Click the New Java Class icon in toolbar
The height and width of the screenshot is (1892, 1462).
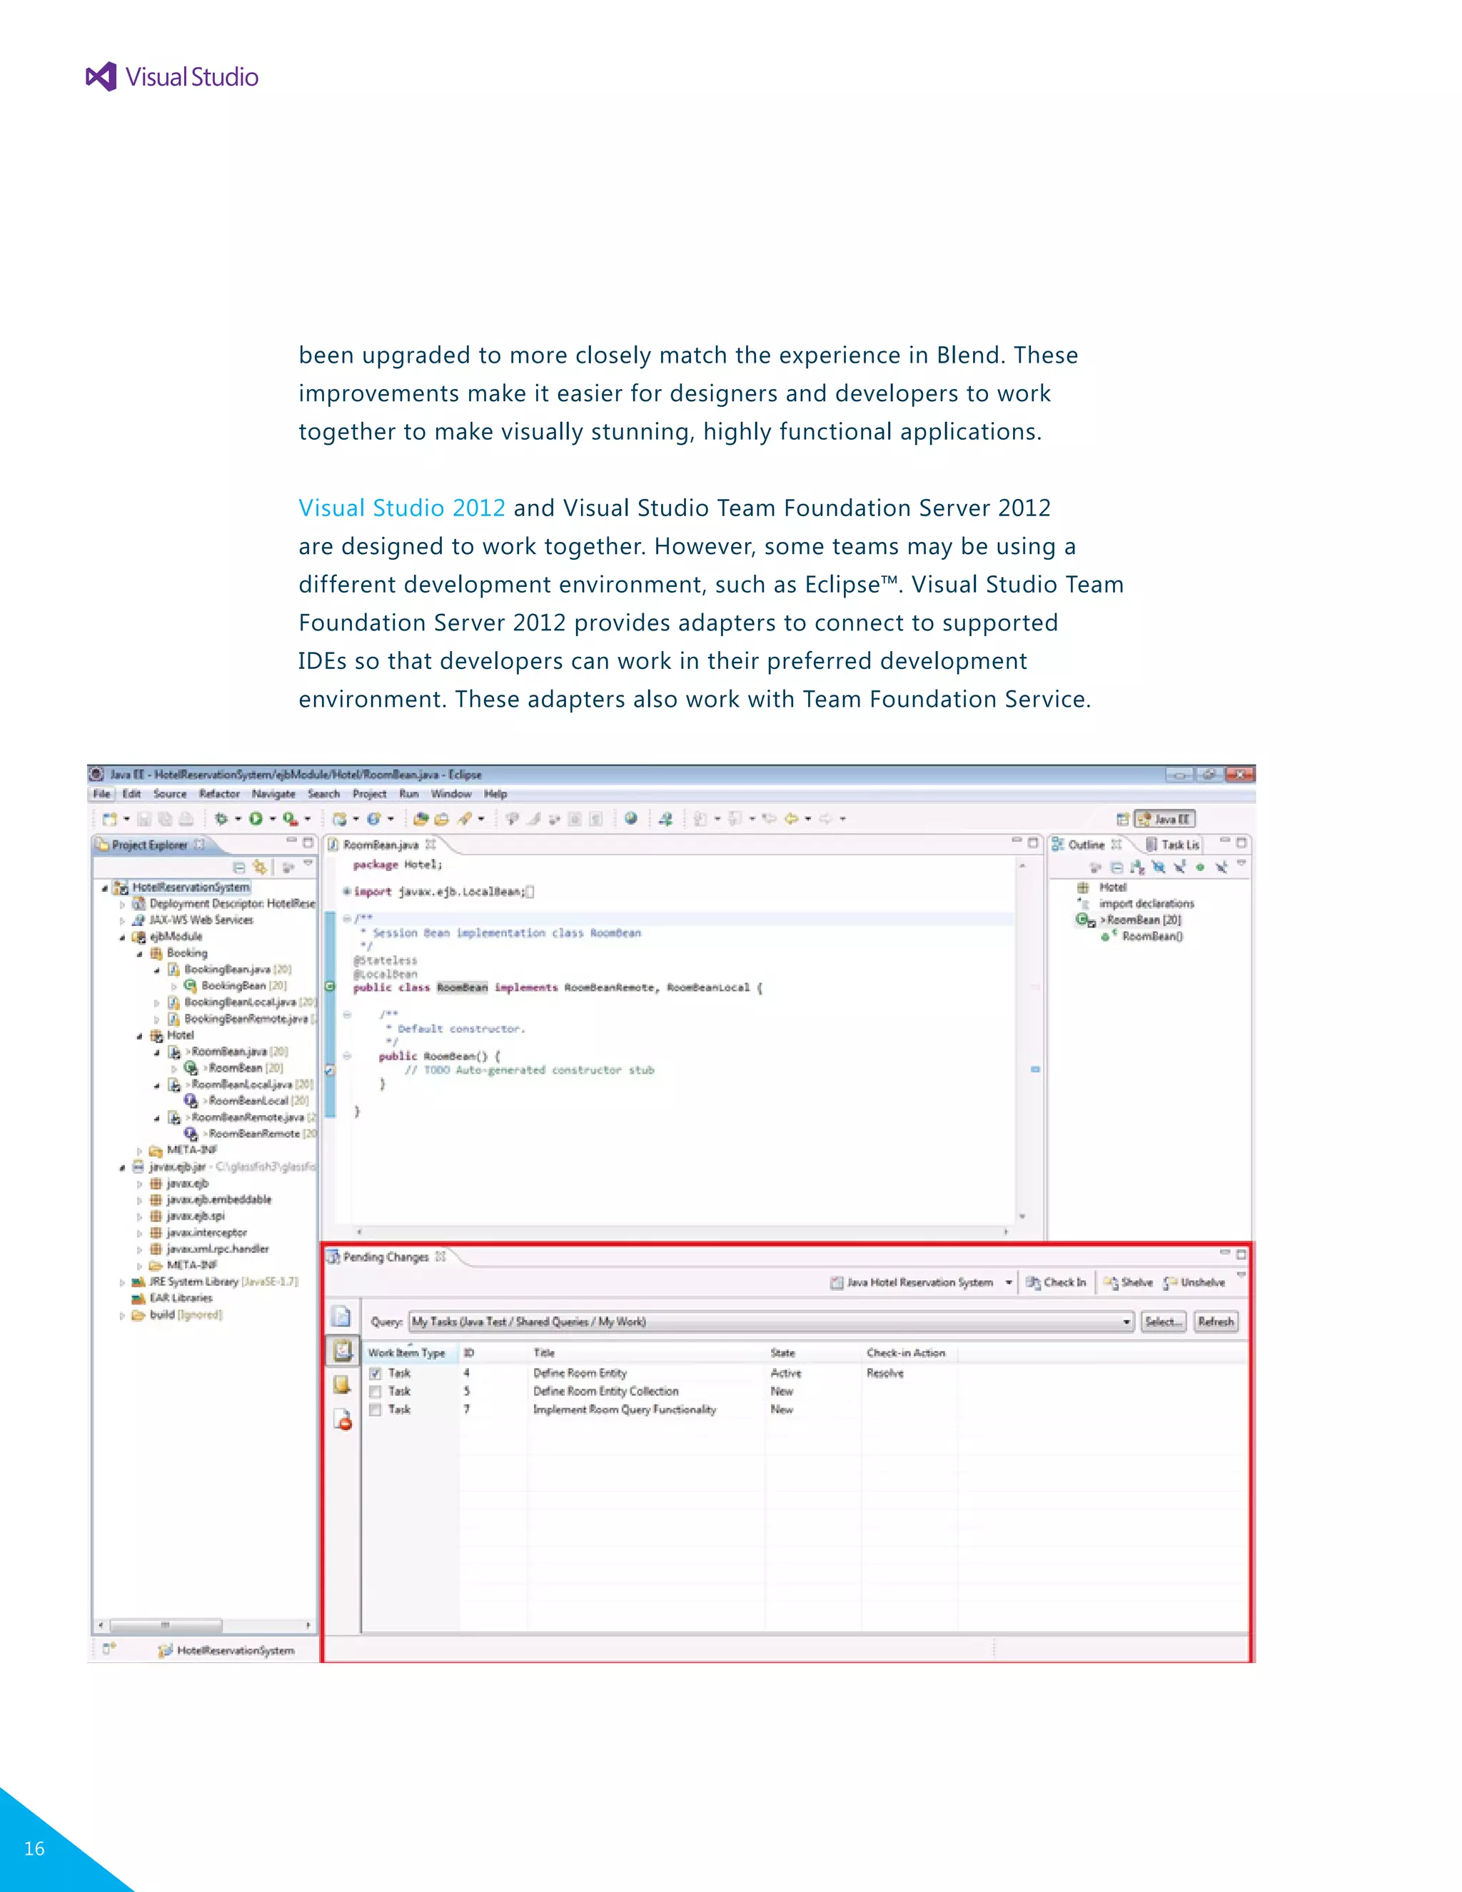pos(373,819)
